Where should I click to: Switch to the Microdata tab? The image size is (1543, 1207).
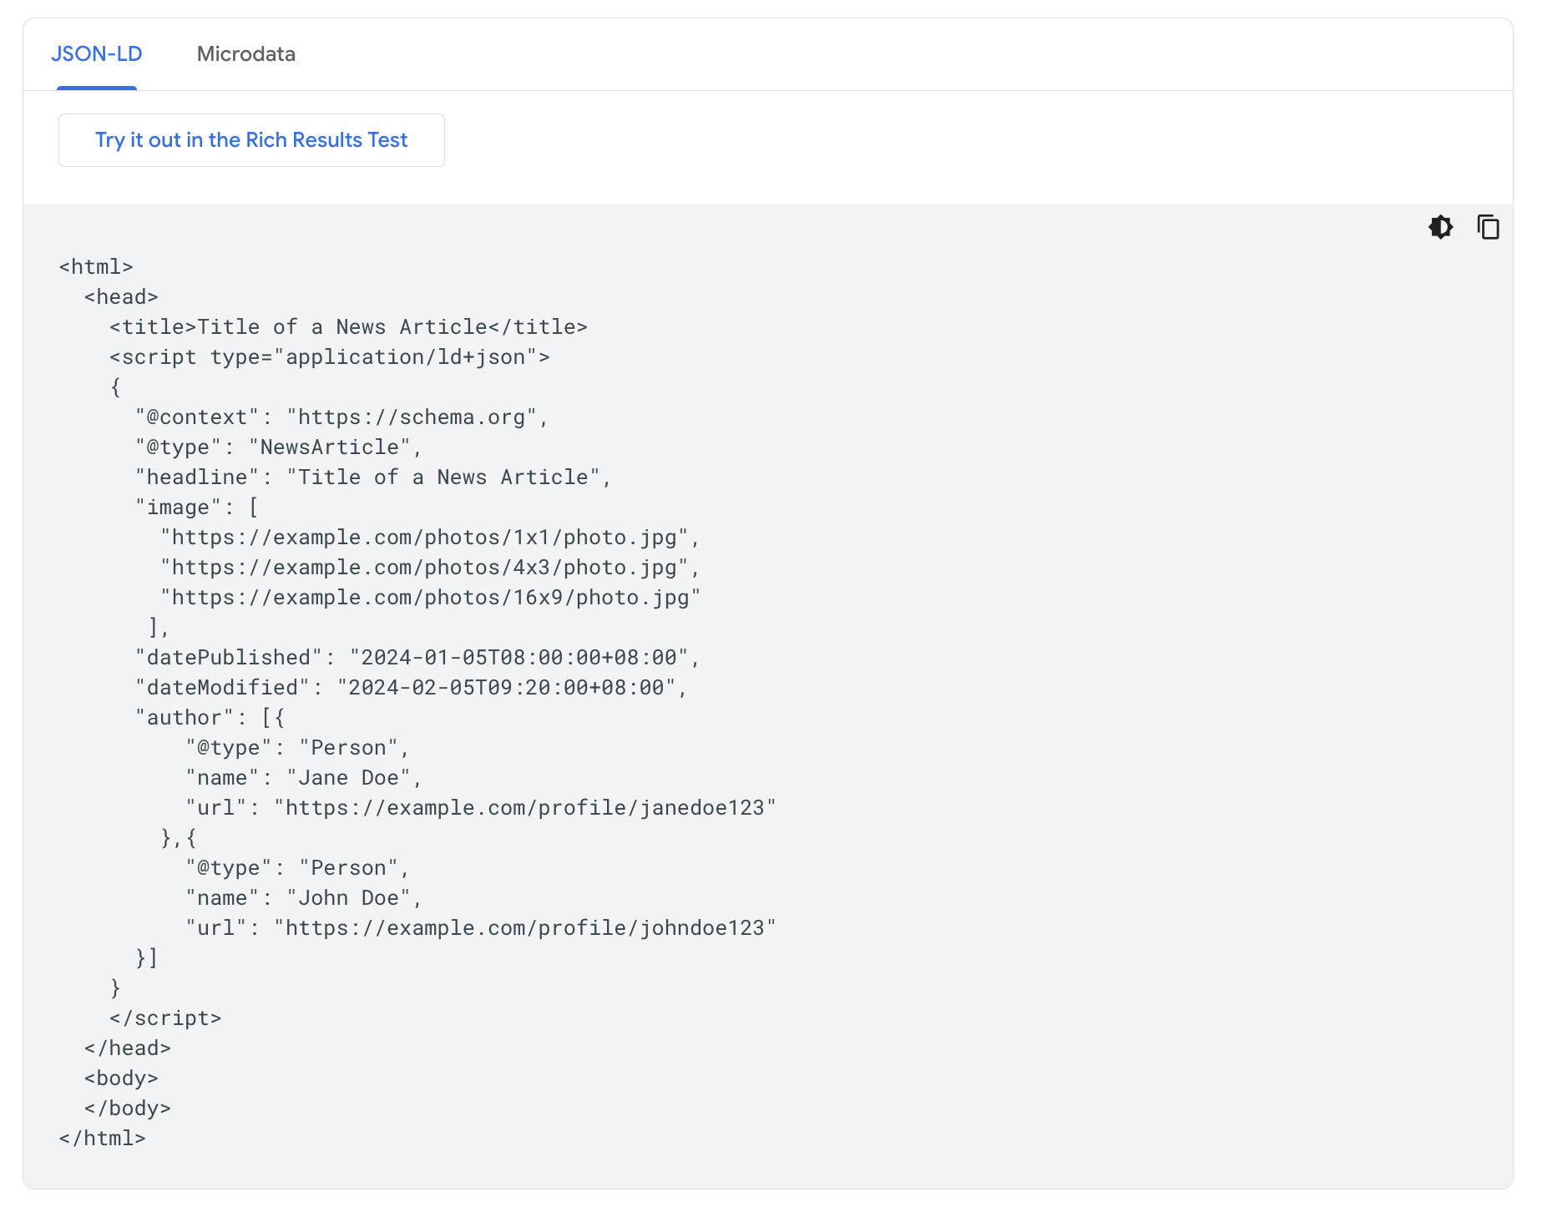[x=245, y=53]
